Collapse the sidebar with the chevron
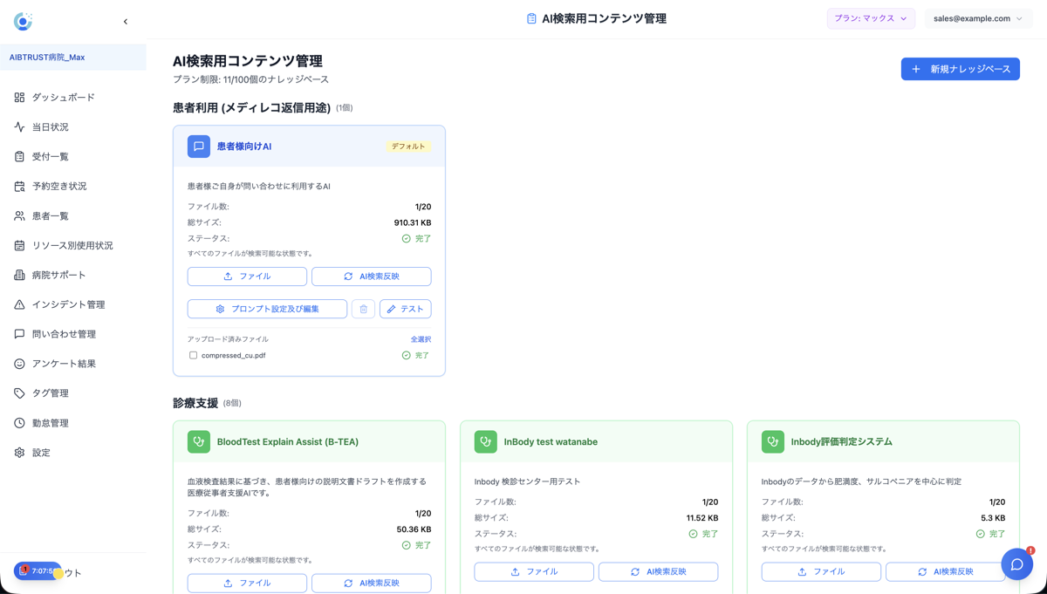The height and width of the screenshot is (594, 1047). point(125,20)
